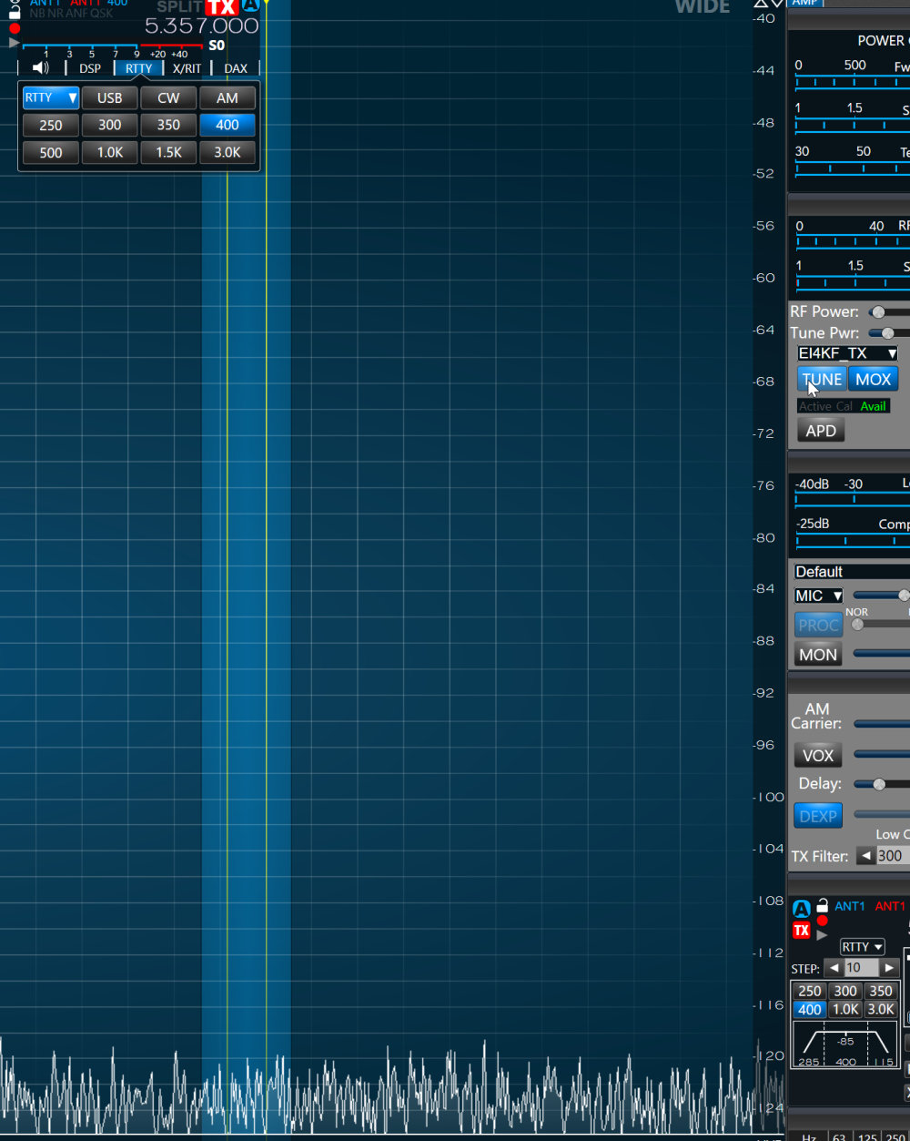
Task: Switch mode to CW
Action: click(x=169, y=97)
